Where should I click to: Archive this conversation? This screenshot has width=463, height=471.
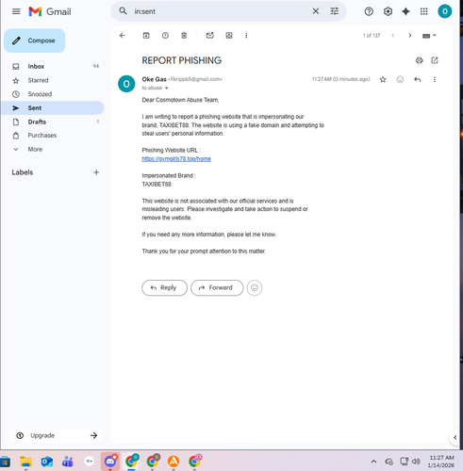(146, 36)
